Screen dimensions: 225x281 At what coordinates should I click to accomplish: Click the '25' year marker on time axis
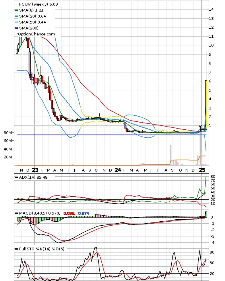point(202,170)
